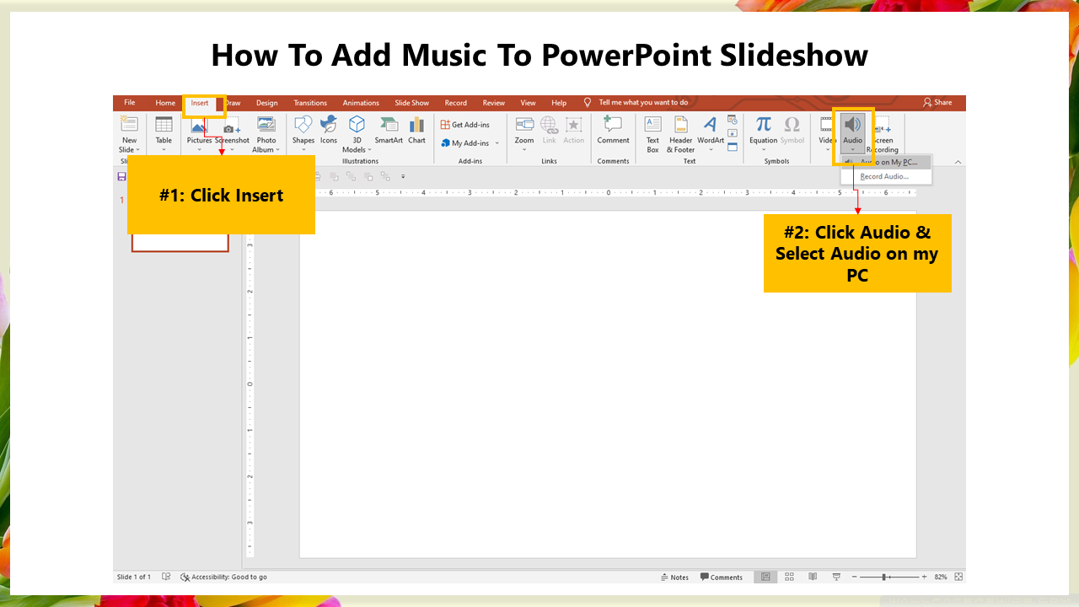Open the Animations tab
Screen dimensions: 1079x607
tap(361, 103)
